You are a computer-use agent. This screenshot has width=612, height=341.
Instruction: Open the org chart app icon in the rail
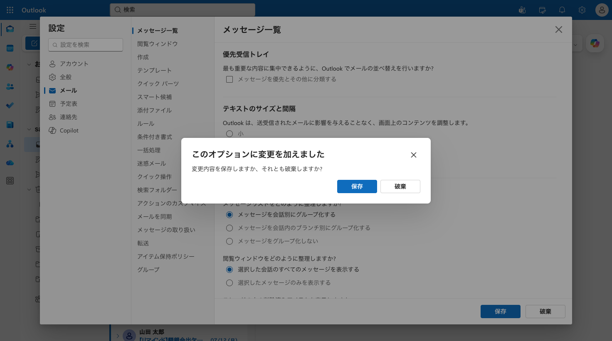tap(10, 144)
